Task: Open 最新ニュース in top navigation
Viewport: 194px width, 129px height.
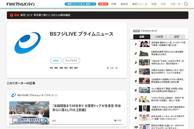Action: coord(140,4)
